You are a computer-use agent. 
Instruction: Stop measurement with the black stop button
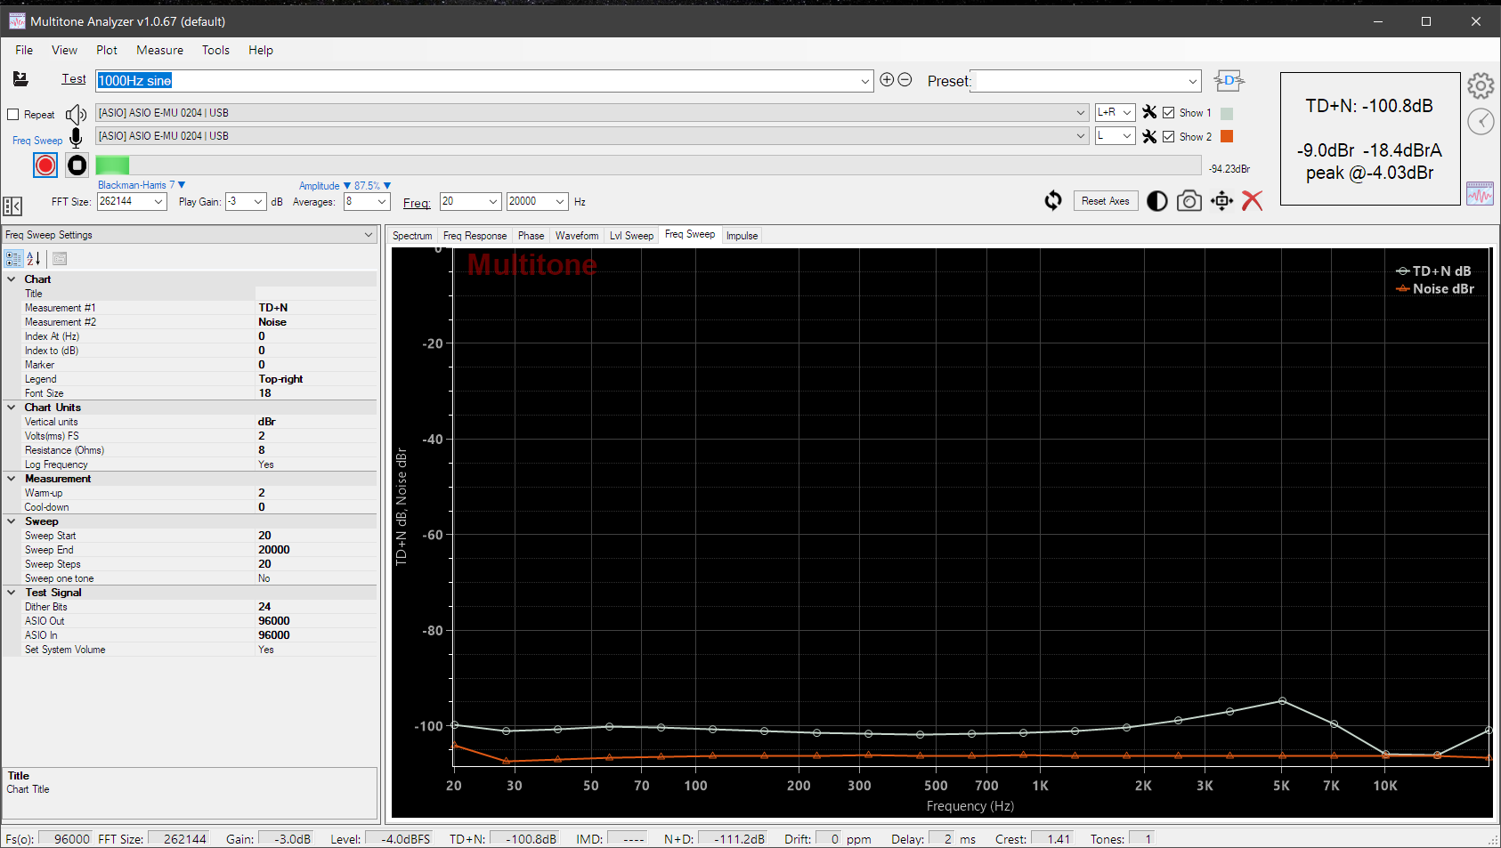click(77, 165)
